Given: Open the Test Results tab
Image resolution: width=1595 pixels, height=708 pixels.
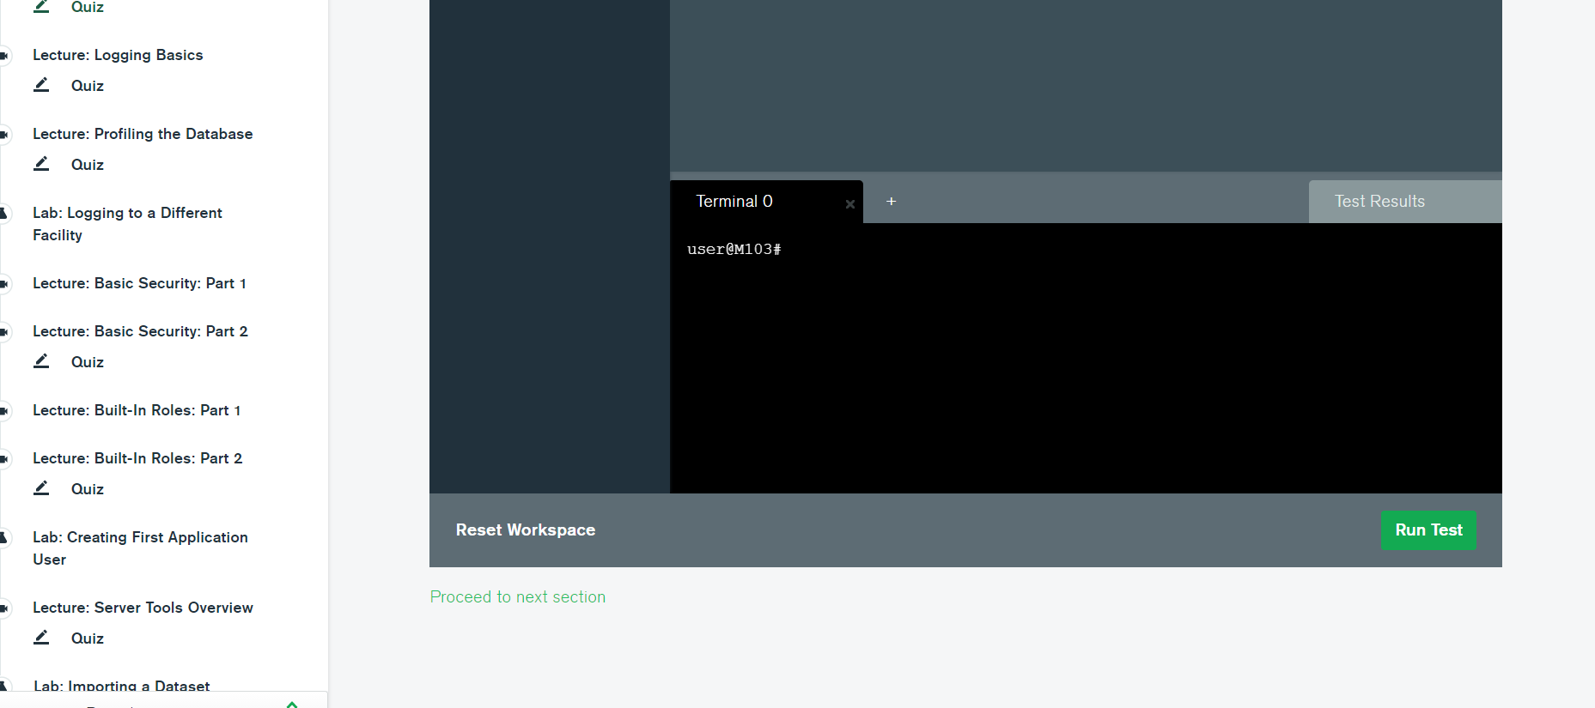Looking at the screenshot, I should (1379, 202).
